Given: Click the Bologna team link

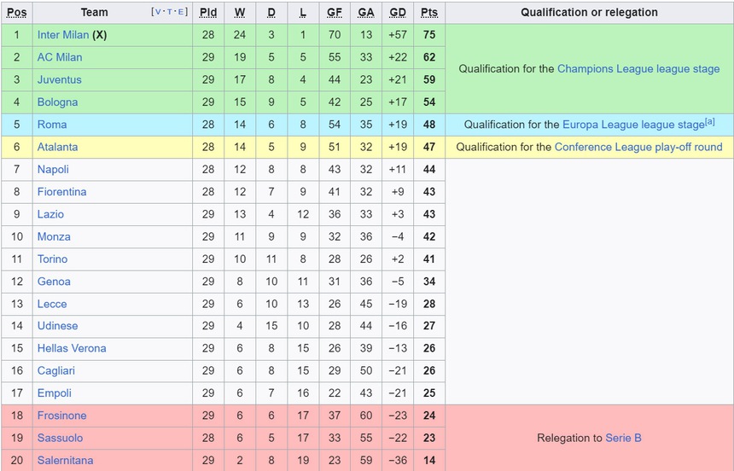Looking at the screenshot, I should pos(57,102).
